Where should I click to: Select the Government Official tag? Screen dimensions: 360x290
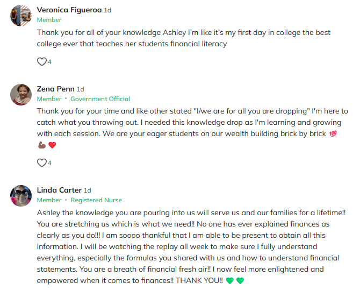100,99
